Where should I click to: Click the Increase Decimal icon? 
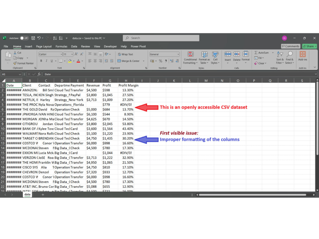(172, 61)
